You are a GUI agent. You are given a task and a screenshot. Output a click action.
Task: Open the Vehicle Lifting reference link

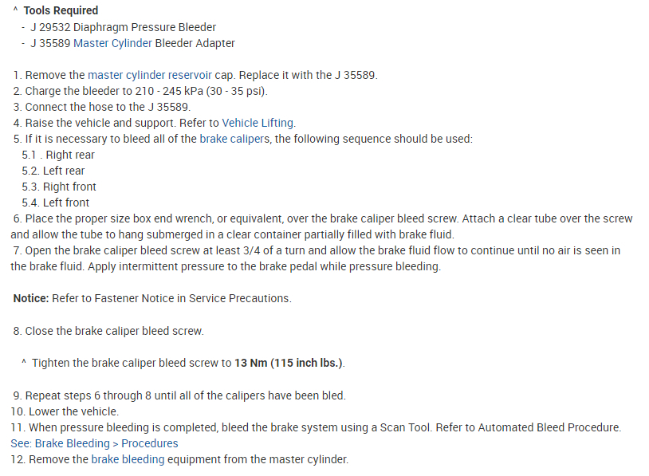point(258,123)
